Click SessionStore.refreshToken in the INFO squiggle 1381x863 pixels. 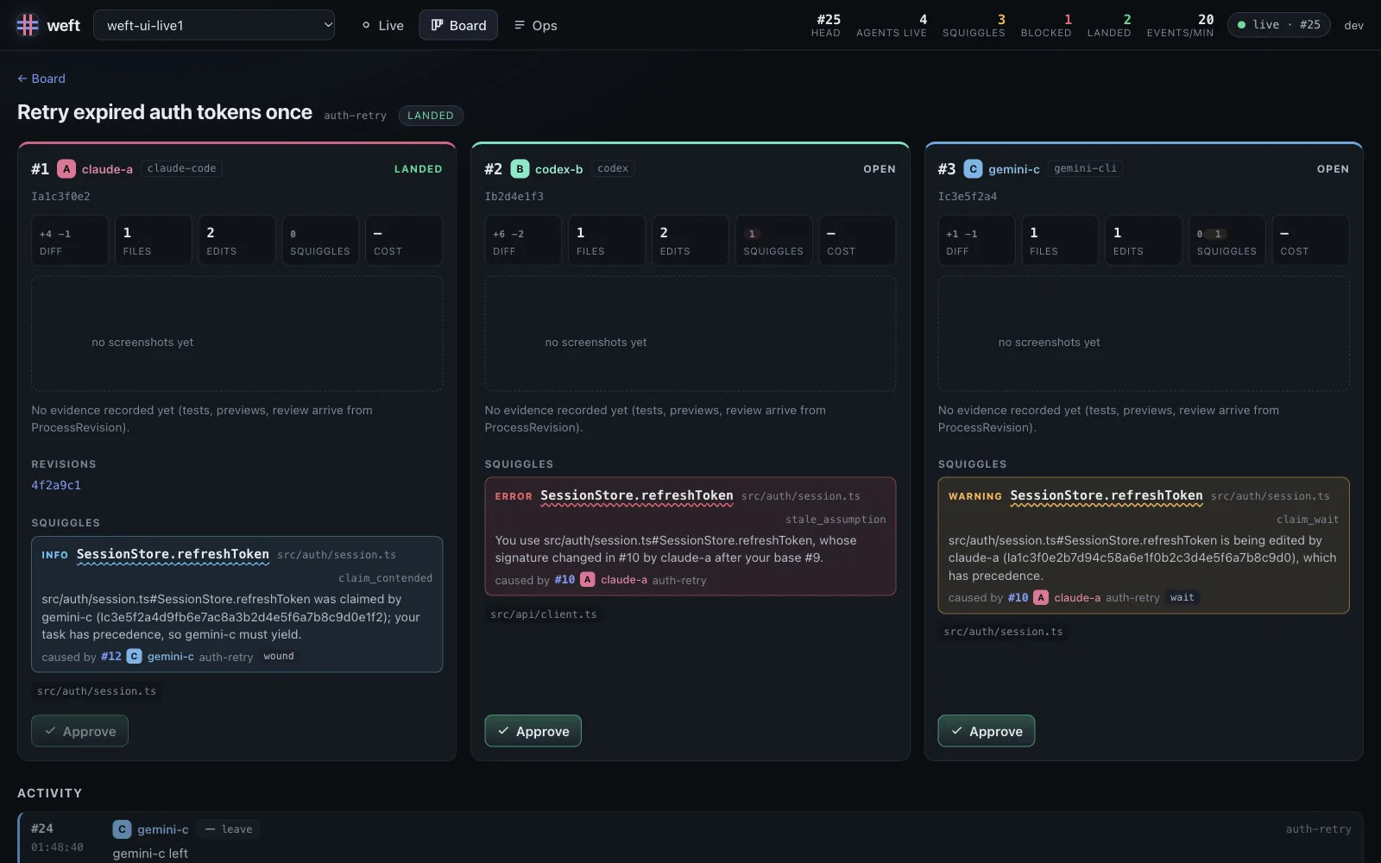pyautogui.click(x=173, y=554)
